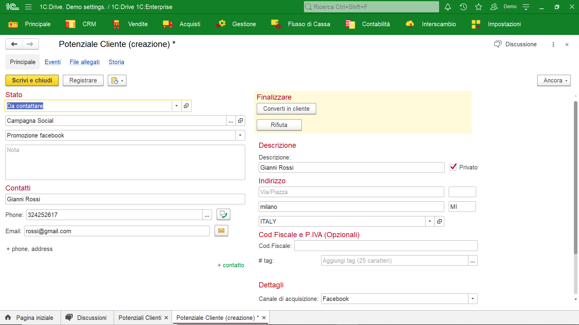The height and width of the screenshot is (325, 579).
Task: Open form more-options dots
Action: click(553, 45)
